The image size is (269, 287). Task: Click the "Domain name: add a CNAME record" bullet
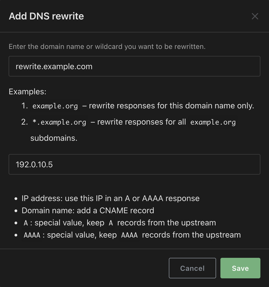tap(88, 211)
